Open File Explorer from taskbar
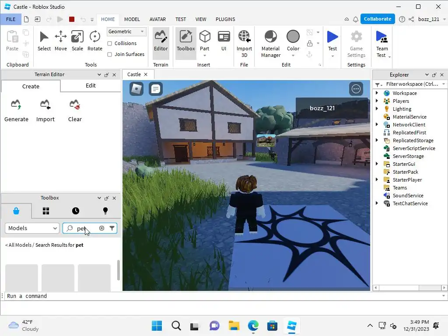The image size is (448, 336). [234, 325]
